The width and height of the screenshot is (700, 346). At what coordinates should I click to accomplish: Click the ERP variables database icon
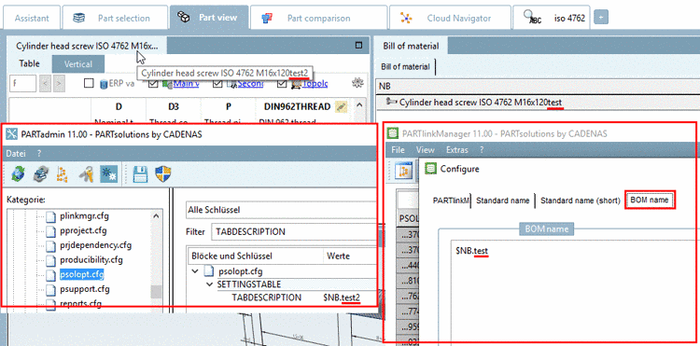tap(104, 83)
